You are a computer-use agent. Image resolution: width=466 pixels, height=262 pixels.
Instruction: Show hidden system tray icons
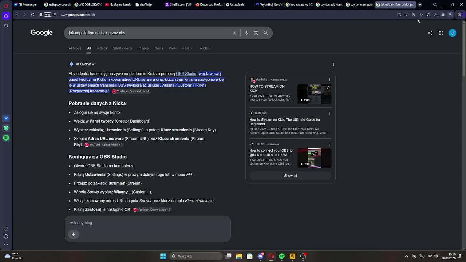coord(407,256)
